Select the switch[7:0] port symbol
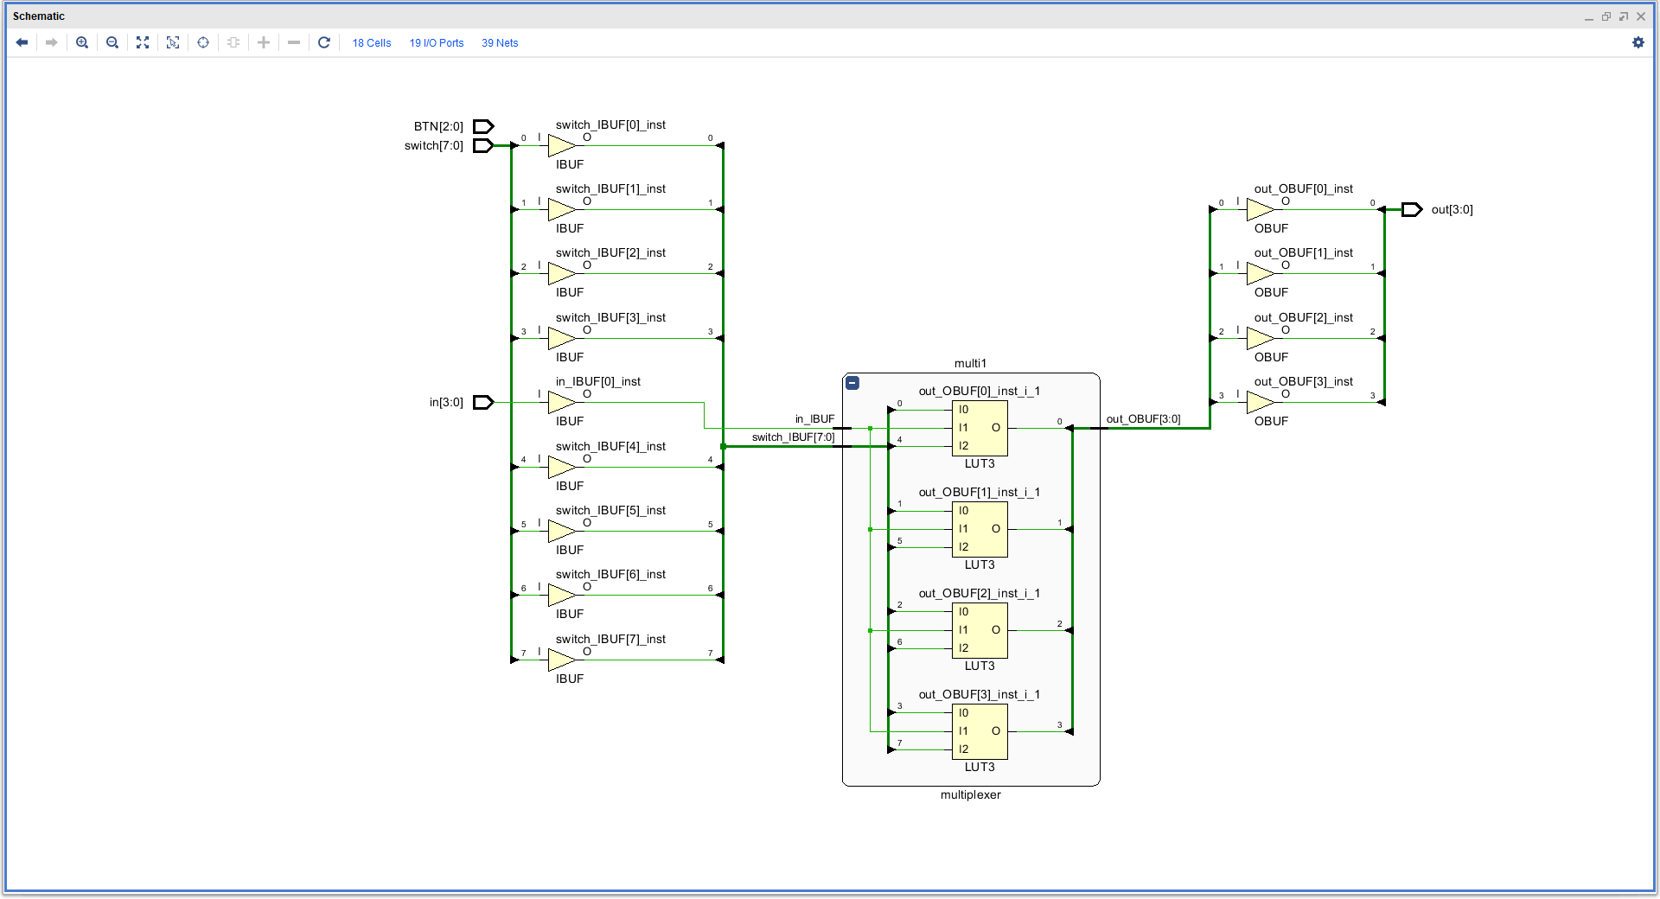This screenshot has height=899, width=1660. tap(483, 145)
